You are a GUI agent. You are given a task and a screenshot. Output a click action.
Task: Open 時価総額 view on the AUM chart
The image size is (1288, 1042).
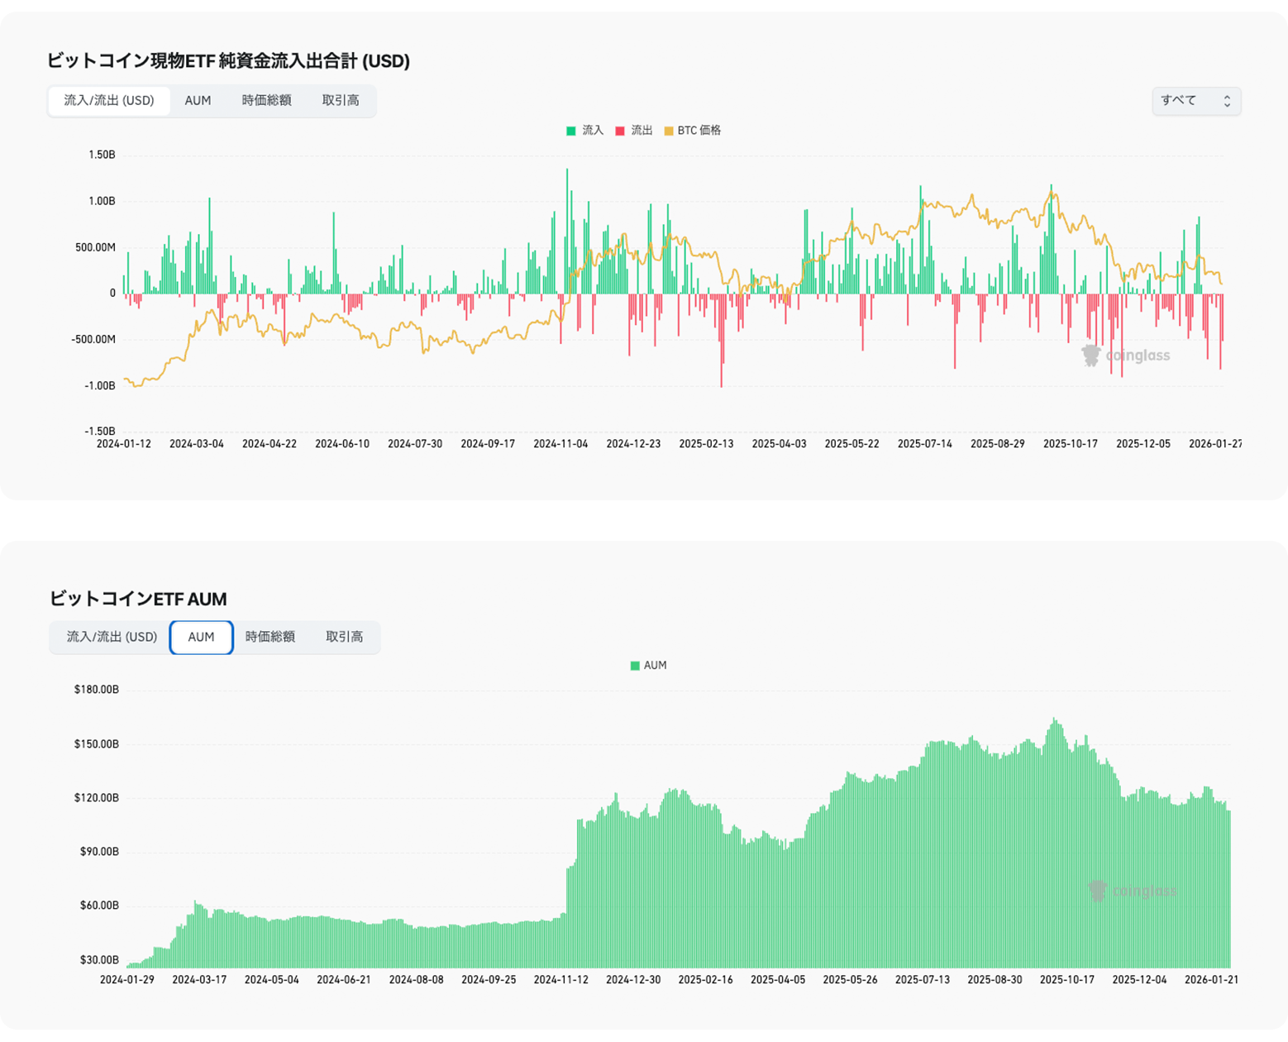pyautogui.click(x=273, y=637)
